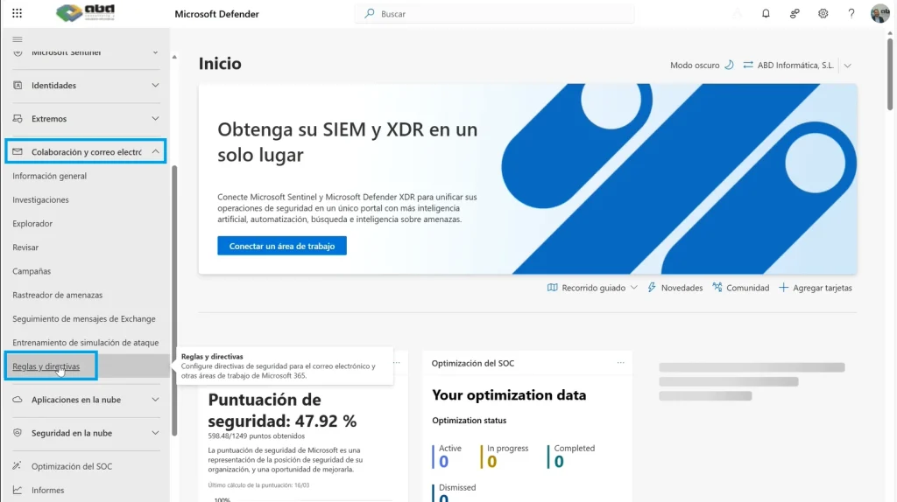Click the Extremos devices icon
897x502 pixels.
(x=18, y=118)
